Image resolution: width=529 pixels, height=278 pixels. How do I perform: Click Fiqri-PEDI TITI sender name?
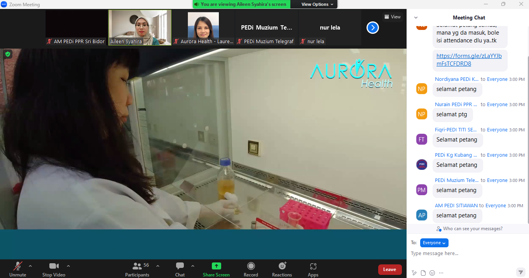pyautogui.click(x=456, y=130)
